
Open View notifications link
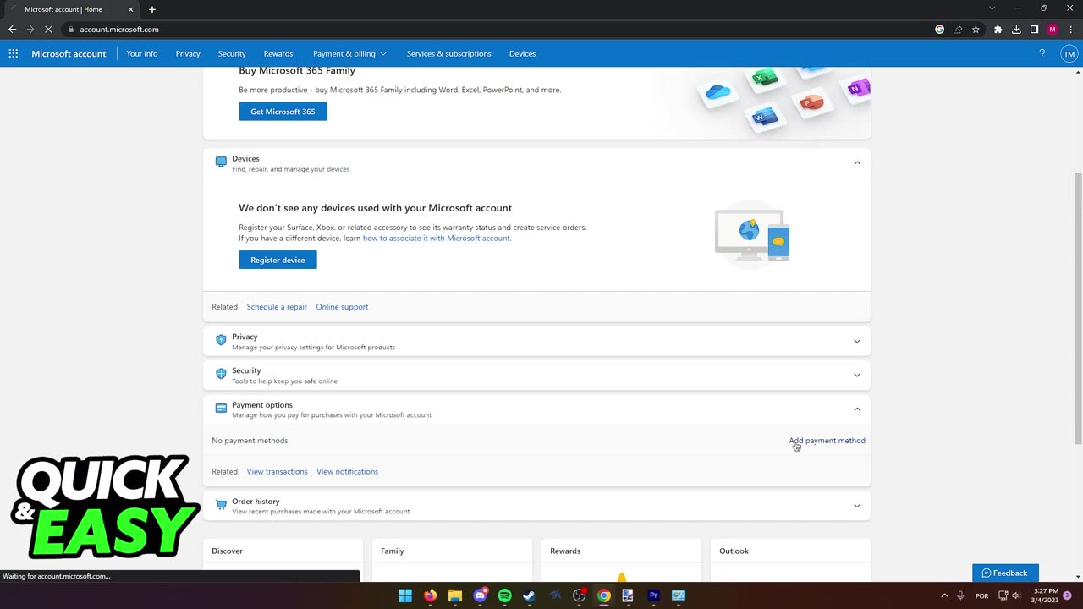click(347, 471)
